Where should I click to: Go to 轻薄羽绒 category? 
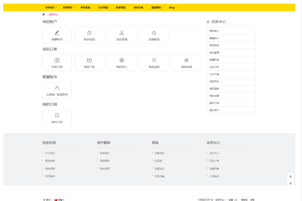coord(120,8)
